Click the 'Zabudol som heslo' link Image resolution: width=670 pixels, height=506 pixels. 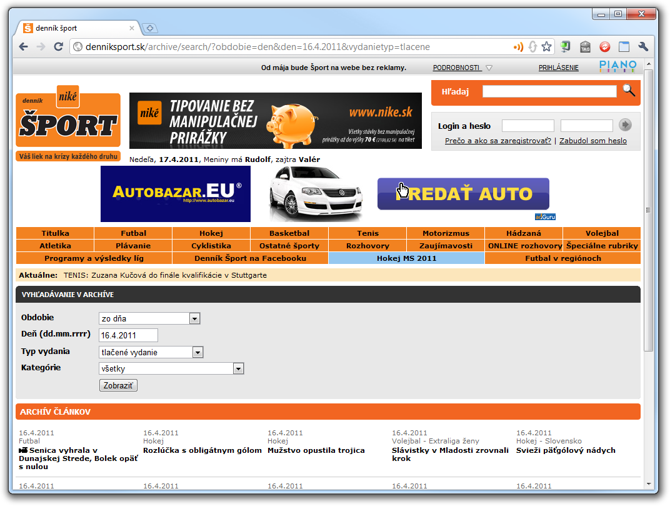point(592,141)
